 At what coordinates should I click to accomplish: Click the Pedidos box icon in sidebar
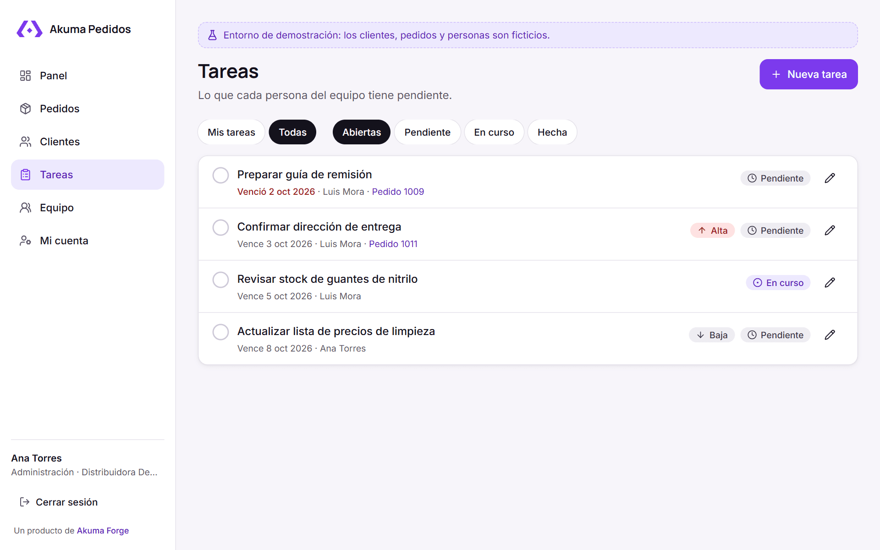point(25,109)
